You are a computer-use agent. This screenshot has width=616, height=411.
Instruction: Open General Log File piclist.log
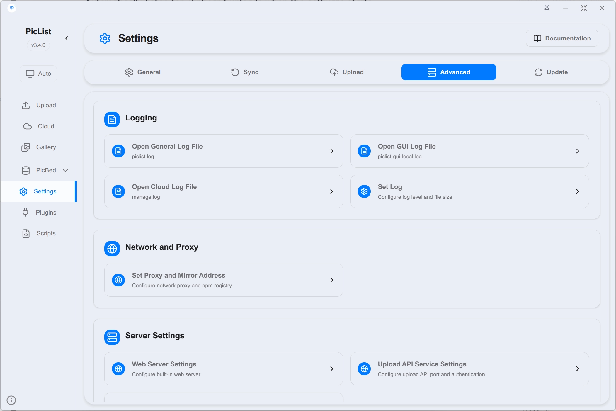click(224, 151)
